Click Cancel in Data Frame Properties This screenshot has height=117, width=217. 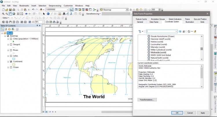coord(190,113)
